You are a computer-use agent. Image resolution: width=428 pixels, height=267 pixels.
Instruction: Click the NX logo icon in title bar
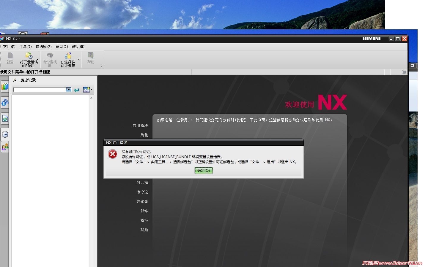tap(2, 39)
